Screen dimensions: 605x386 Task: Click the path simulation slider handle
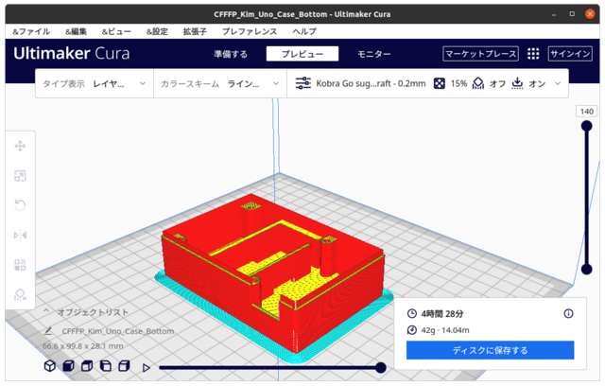pyautogui.click(x=380, y=367)
